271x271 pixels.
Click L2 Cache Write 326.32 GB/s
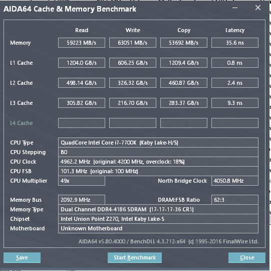133,83
